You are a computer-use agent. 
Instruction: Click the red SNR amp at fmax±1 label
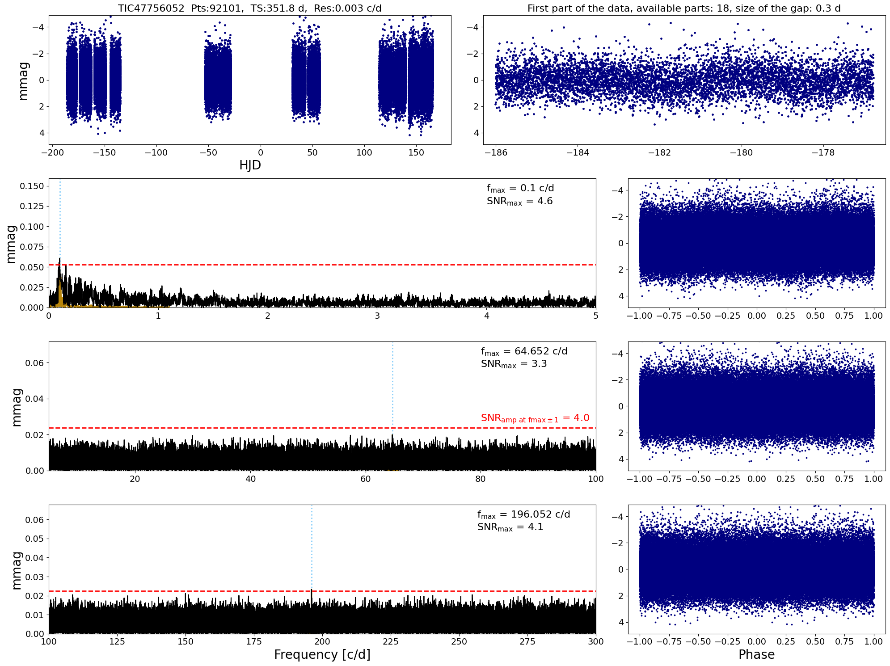[535, 418]
